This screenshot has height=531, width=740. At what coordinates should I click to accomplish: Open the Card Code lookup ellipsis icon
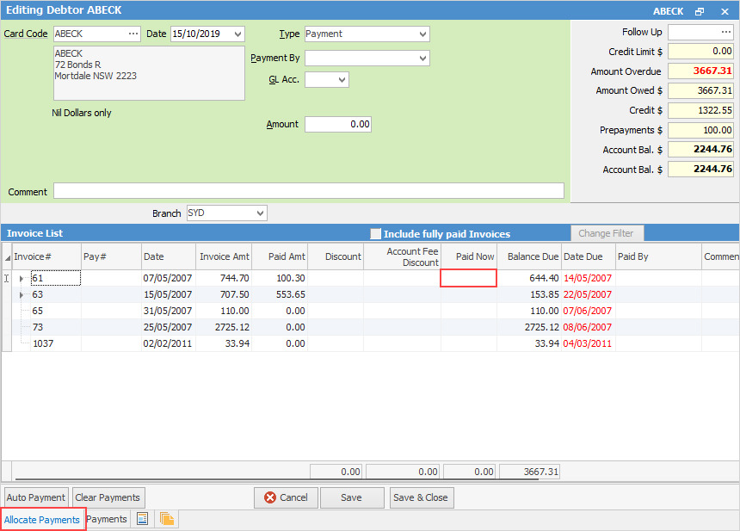click(134, 34)
